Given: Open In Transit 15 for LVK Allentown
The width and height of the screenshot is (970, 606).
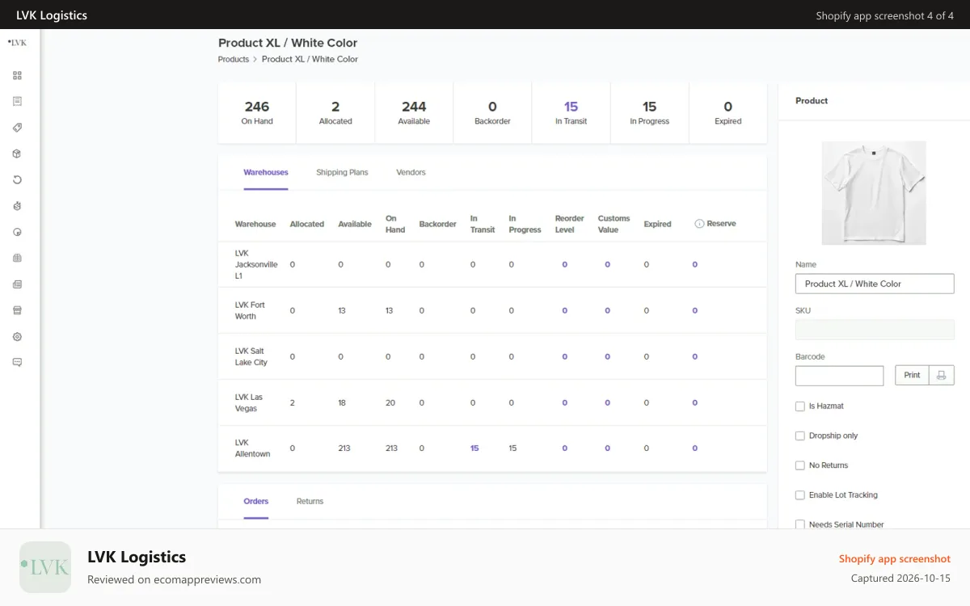Looking at the screenshot, I should [474, 448].
